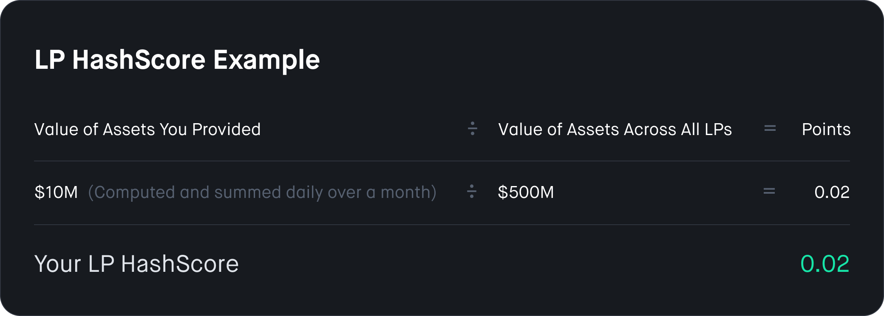Click Your LP HashScore label
Screen dimensions: 884x316
pyautogui.click(x=136, y=264)
